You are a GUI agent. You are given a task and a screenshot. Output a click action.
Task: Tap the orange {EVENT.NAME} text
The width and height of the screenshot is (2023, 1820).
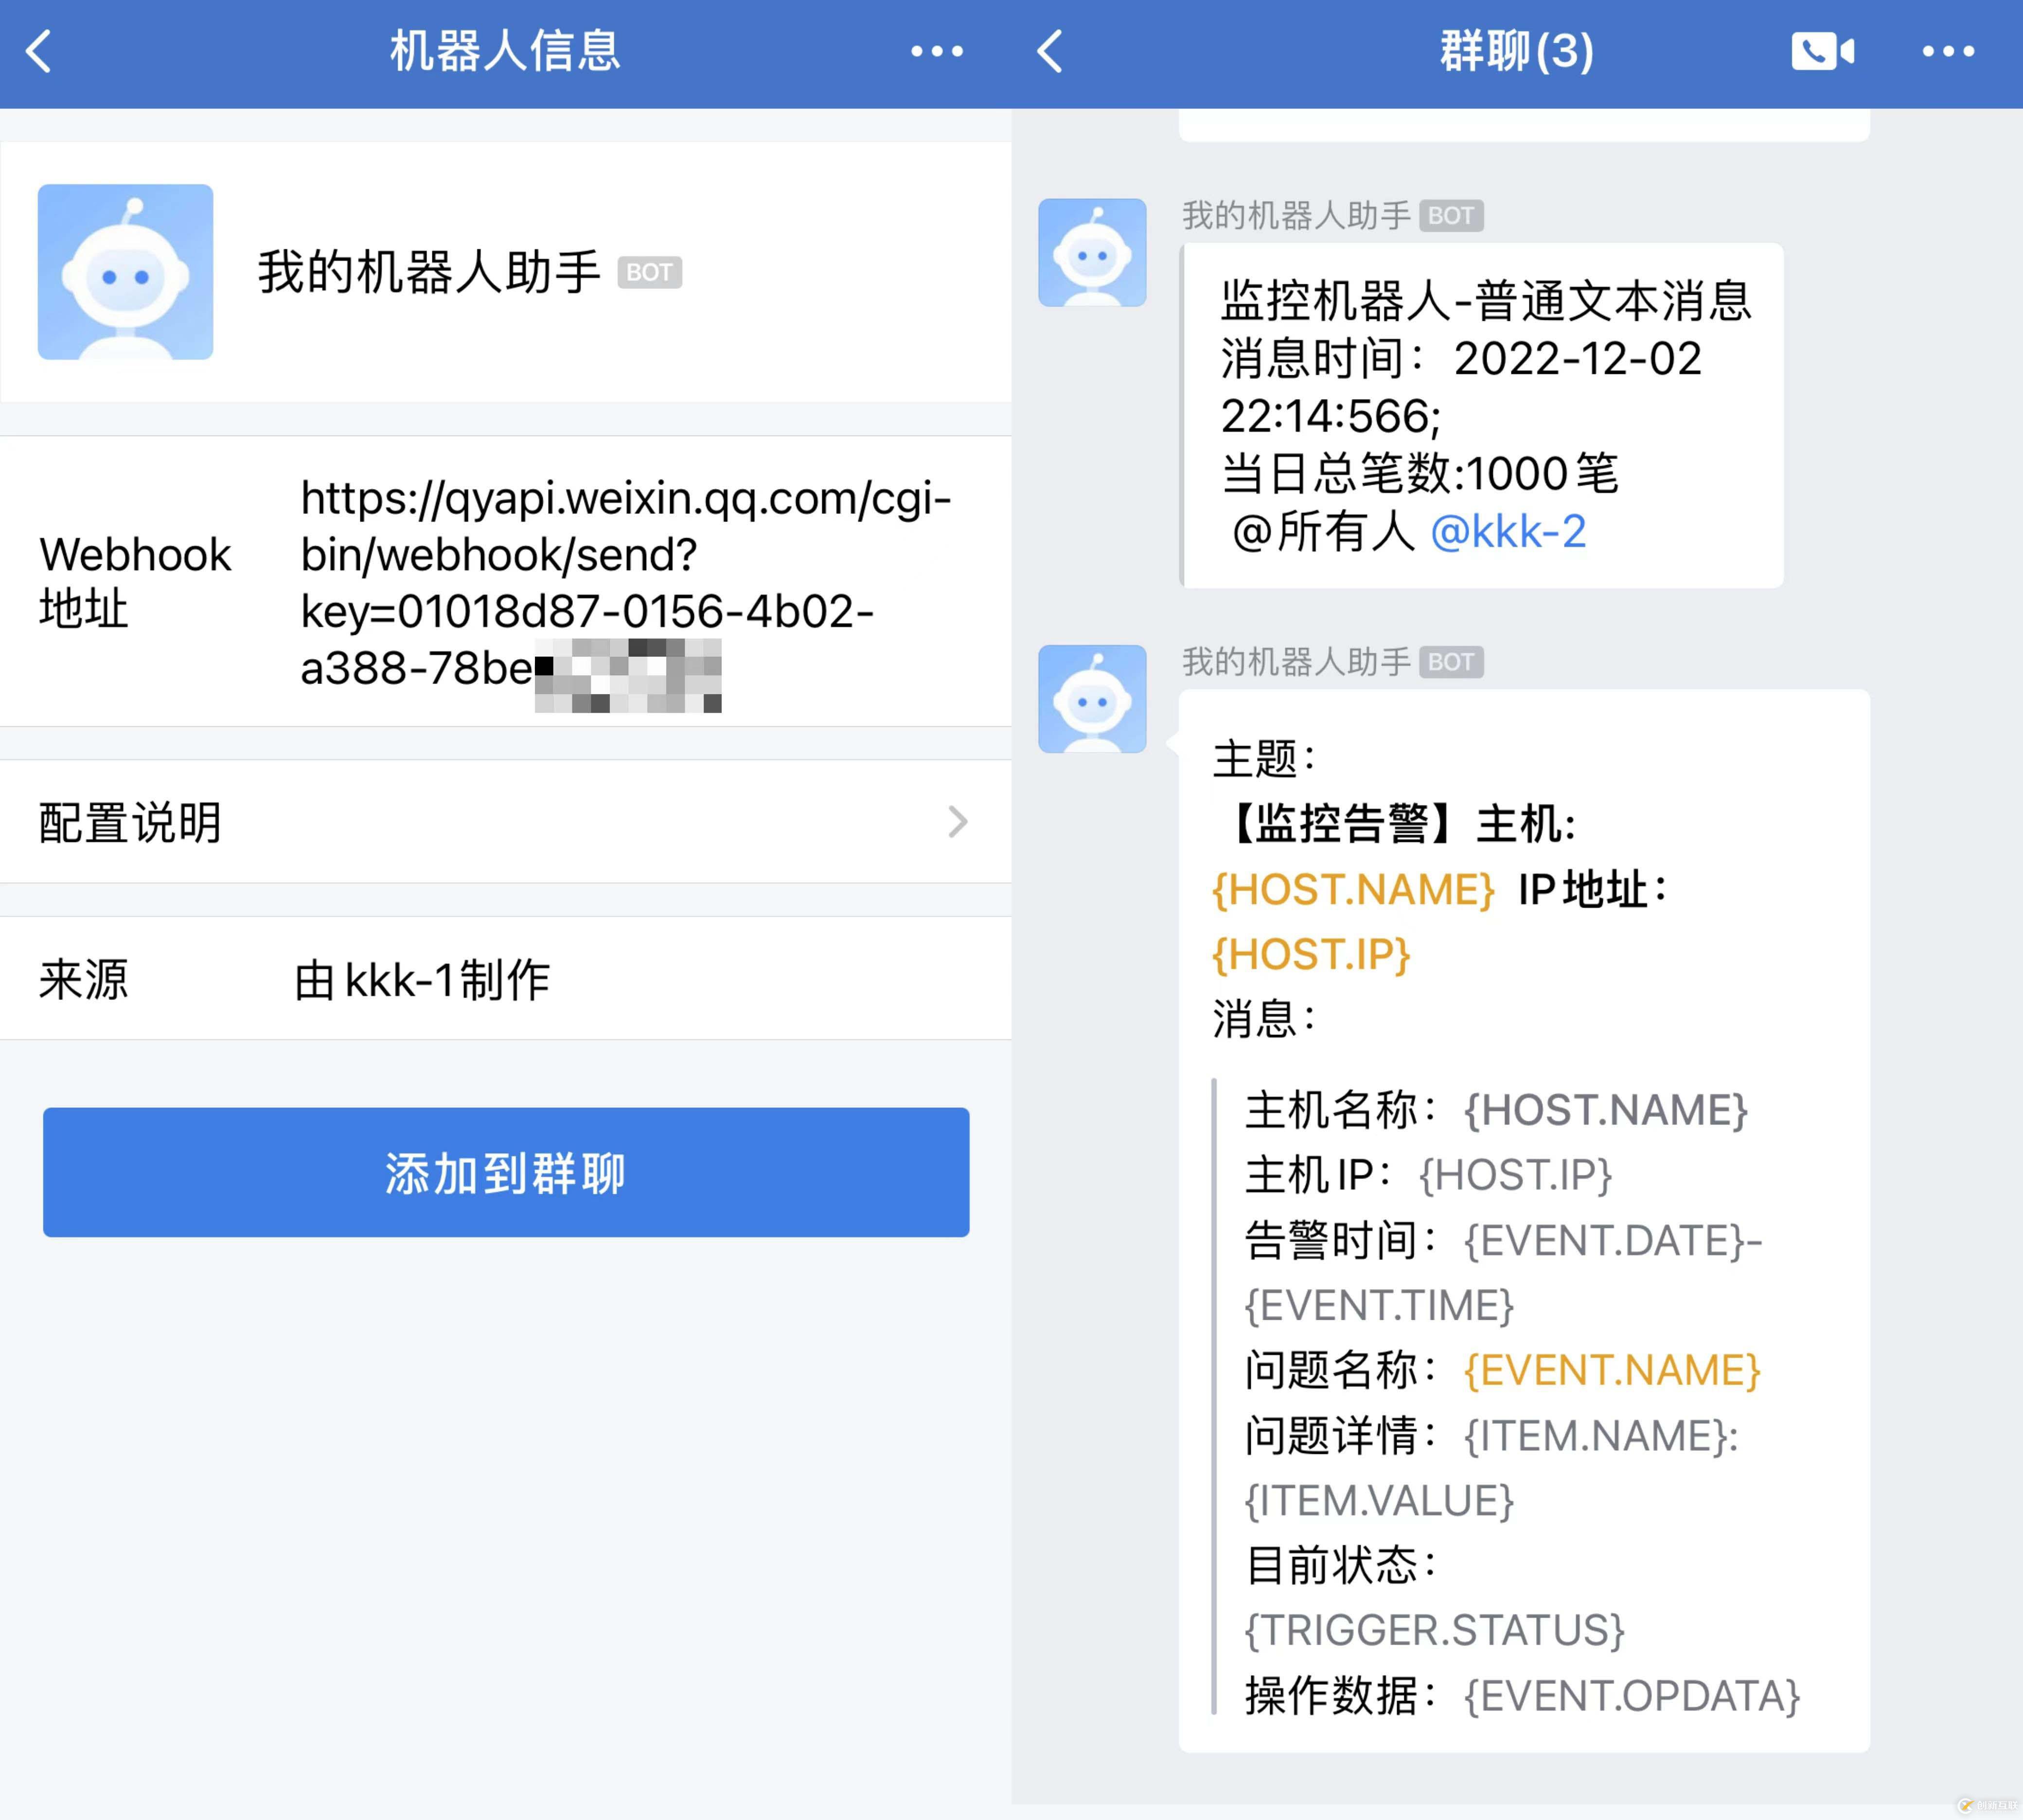pyautogui.click(x=1612, y=1370)
